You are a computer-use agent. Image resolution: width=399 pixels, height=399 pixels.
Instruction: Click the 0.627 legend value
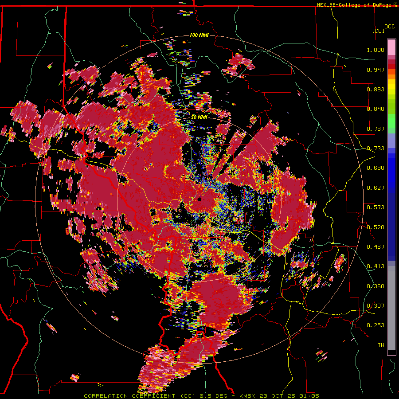point(376,188)
